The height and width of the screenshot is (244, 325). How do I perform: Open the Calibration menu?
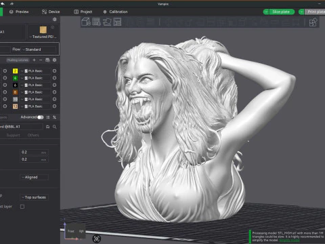pyautogui.click(x=115, y=12)
